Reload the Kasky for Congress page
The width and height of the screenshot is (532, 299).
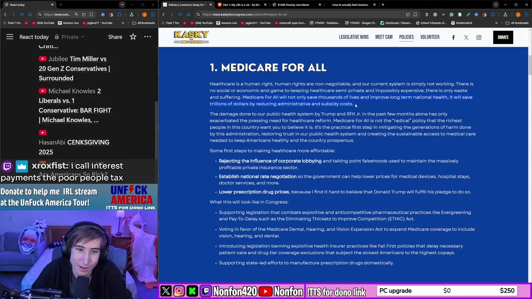click(x=180, y=14)
